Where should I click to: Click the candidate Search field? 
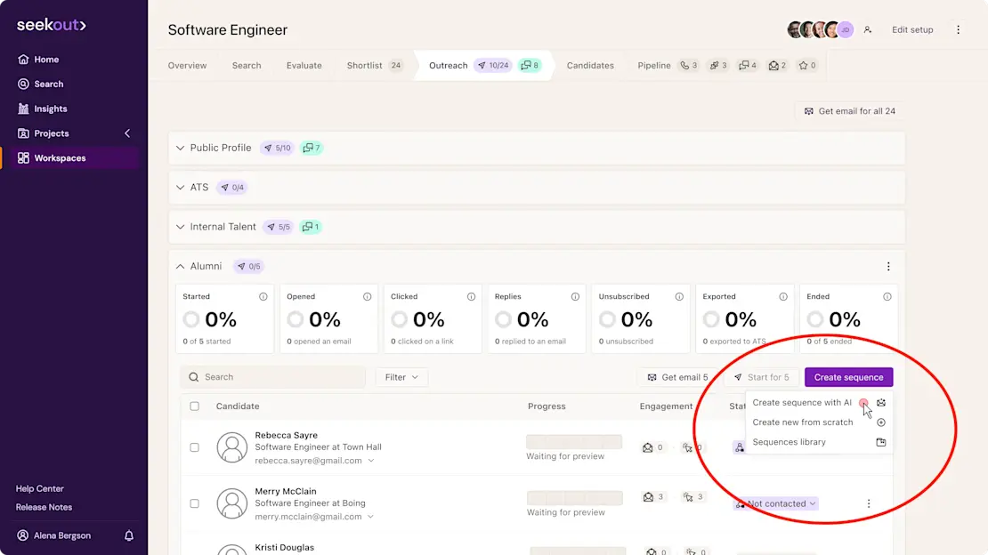pyautogui.click(x=273, y=377)
